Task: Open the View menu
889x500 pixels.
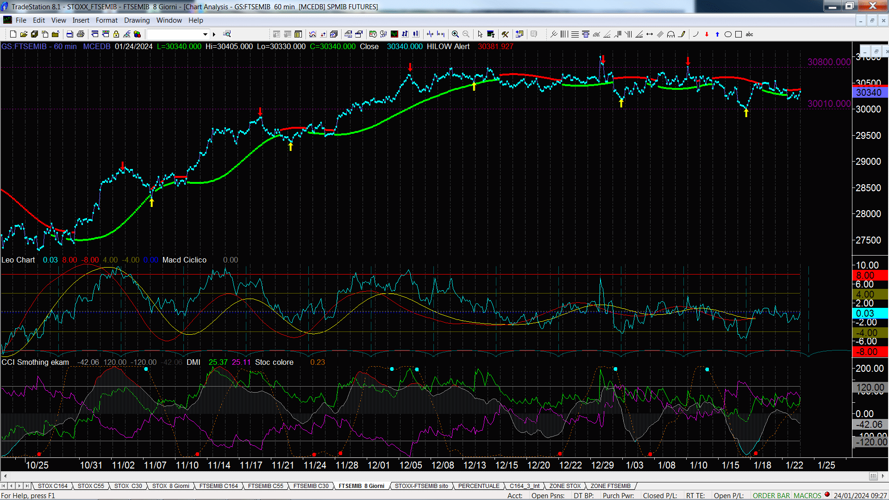Action: point(58,20)
